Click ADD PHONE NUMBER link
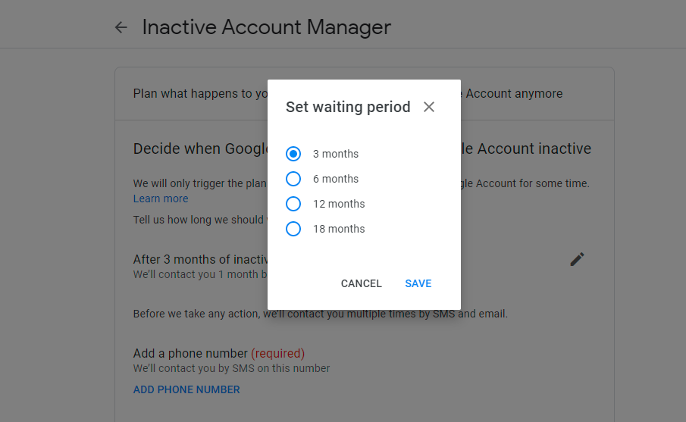The width and height of the screenshot is (686, 422). pos(186,389)
